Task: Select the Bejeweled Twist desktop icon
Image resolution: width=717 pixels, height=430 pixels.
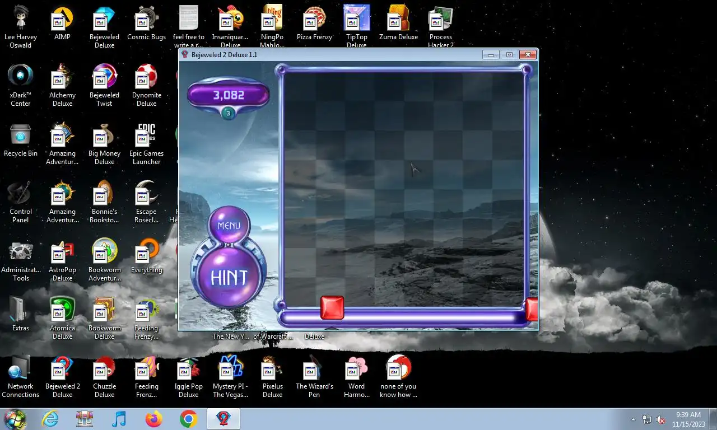Action: click(x=104, y=85)
